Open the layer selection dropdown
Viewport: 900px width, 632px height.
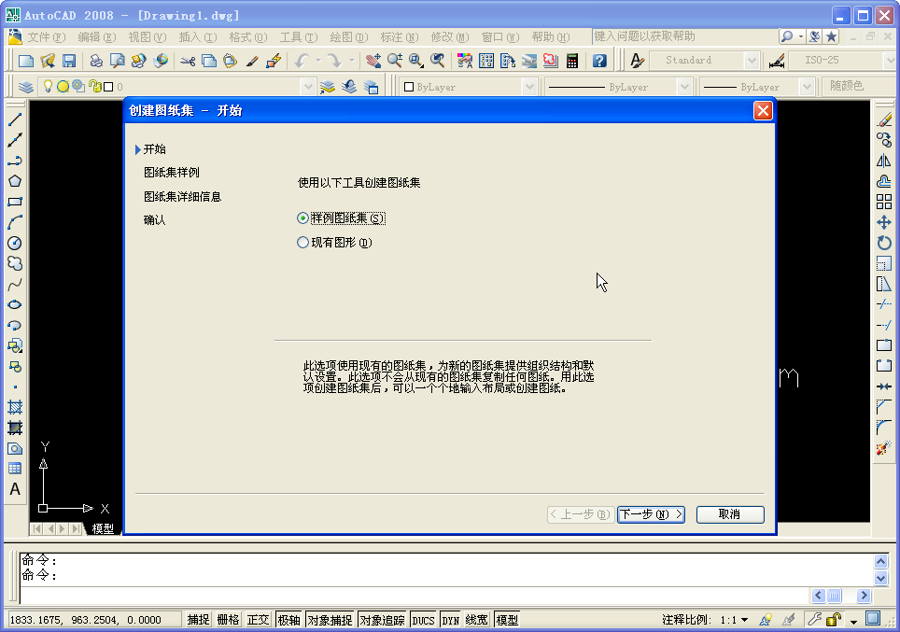(x=308, y=84)
